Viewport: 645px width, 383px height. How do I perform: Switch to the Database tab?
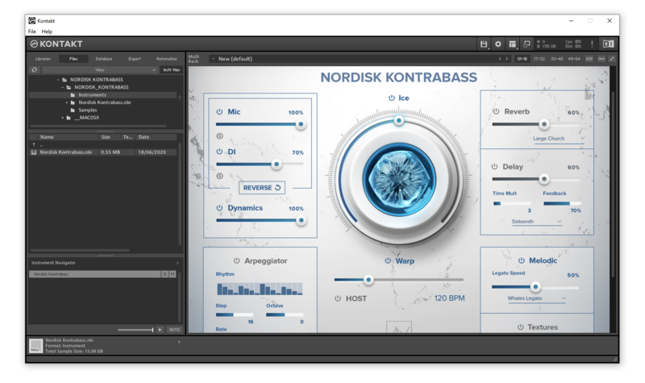[104, 59]
